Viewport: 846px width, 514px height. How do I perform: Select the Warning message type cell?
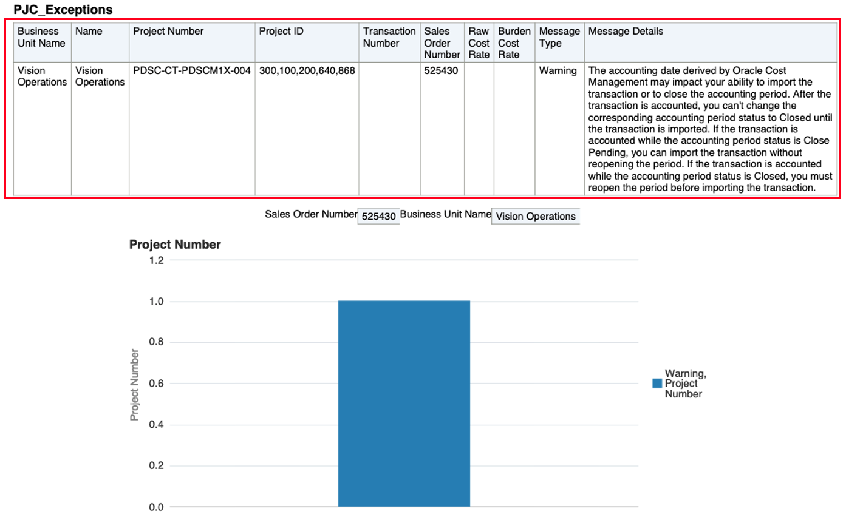coord(558,71)
